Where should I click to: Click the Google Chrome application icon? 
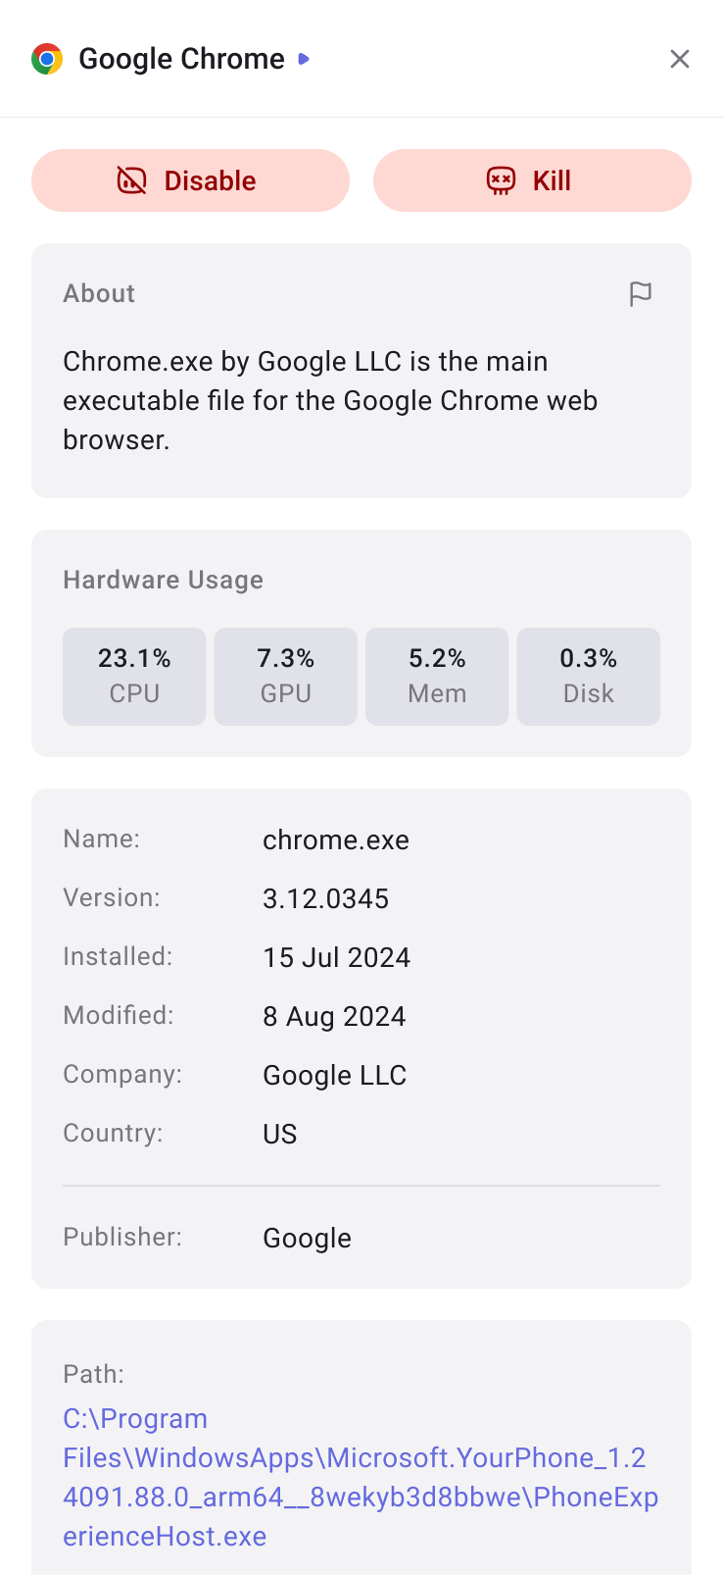pyautogui.click(x=45, y=59)
